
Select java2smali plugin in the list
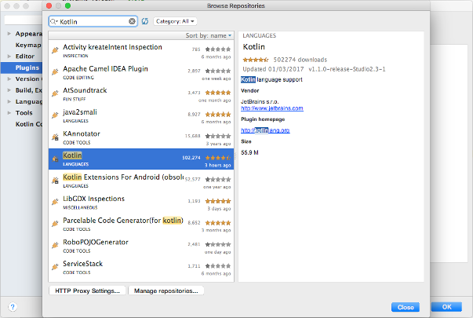click(141, 116)
